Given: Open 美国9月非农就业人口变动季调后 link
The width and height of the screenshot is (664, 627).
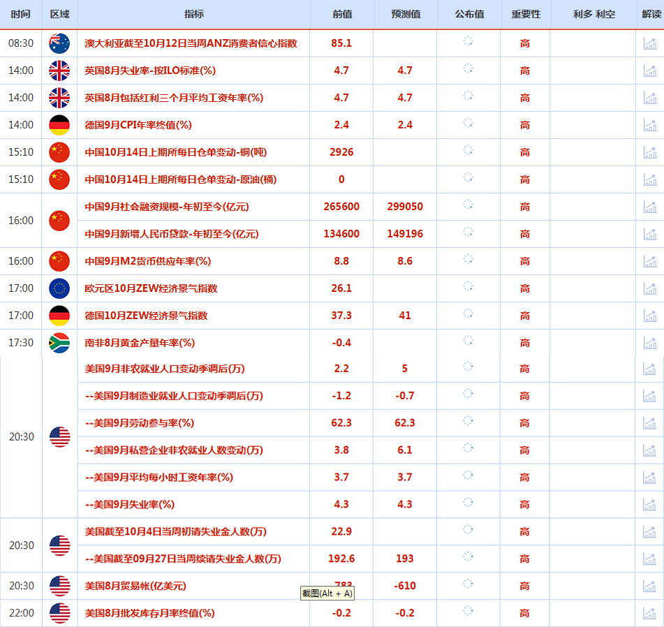Looking at the screenshot, I should click(165, 369).
